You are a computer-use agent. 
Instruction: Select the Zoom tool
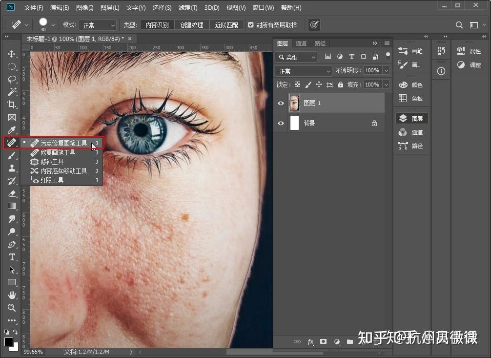(x=12, y=308)
